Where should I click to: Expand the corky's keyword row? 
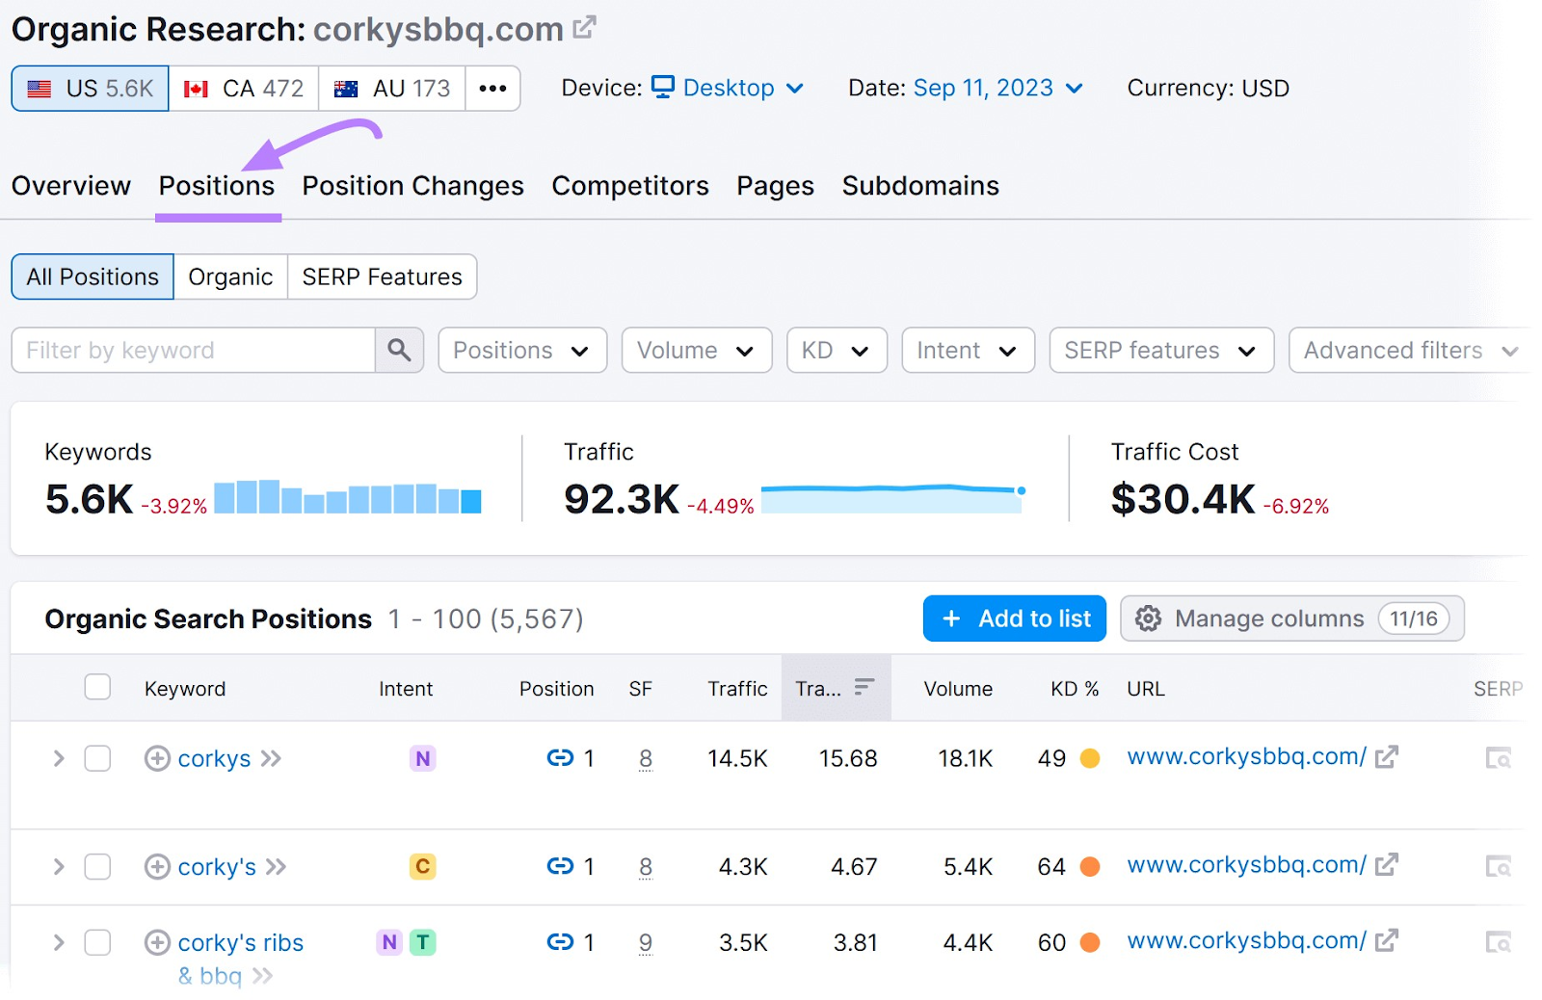(x=59, y=867)
